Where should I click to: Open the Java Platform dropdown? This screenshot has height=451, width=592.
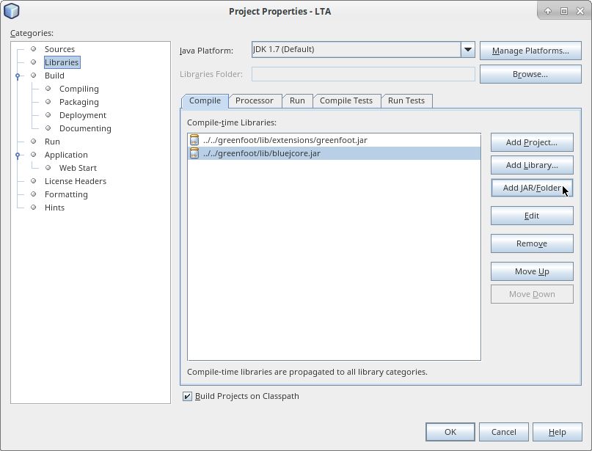coord(467,50)
